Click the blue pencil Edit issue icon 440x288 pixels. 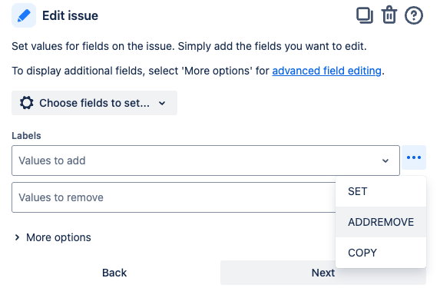(x=24, y=15)
